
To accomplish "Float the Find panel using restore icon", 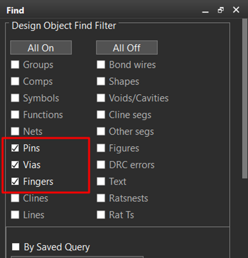I will click(221, 10).
